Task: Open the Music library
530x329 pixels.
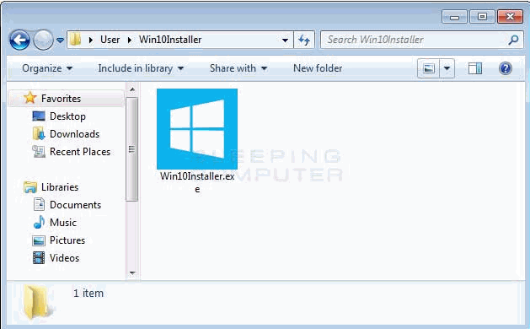Action: 63,223
